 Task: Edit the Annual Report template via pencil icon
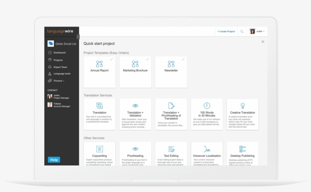point(112,60)
